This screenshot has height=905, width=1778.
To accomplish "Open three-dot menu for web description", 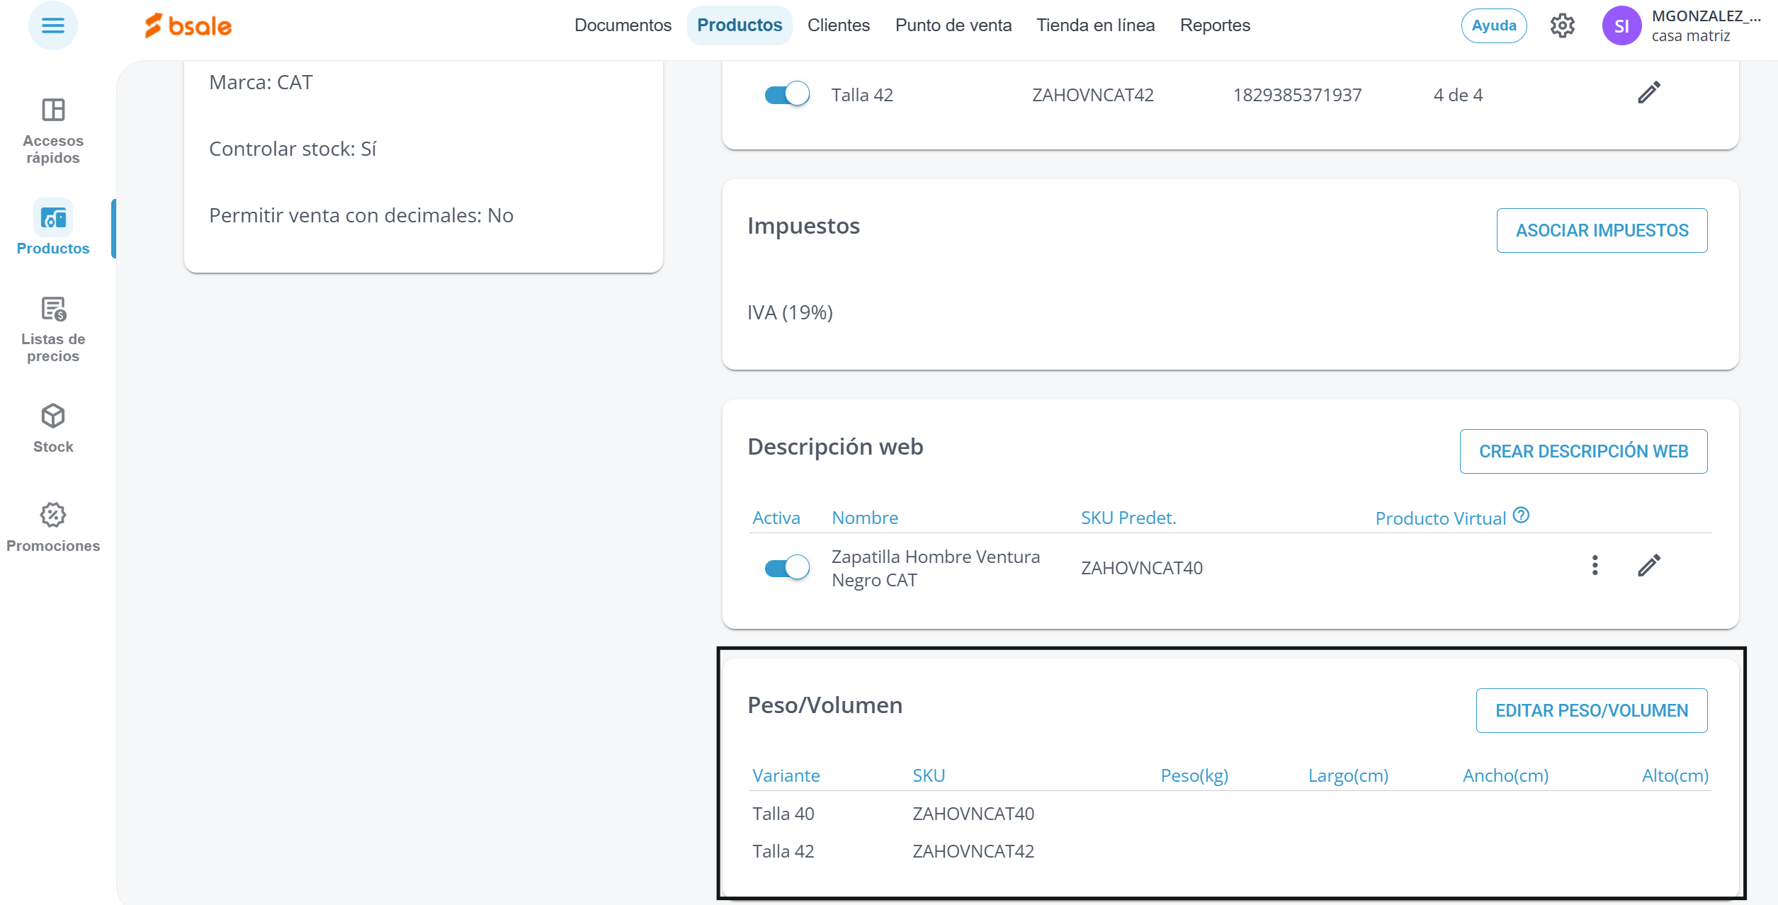I will pos(1595,566).
